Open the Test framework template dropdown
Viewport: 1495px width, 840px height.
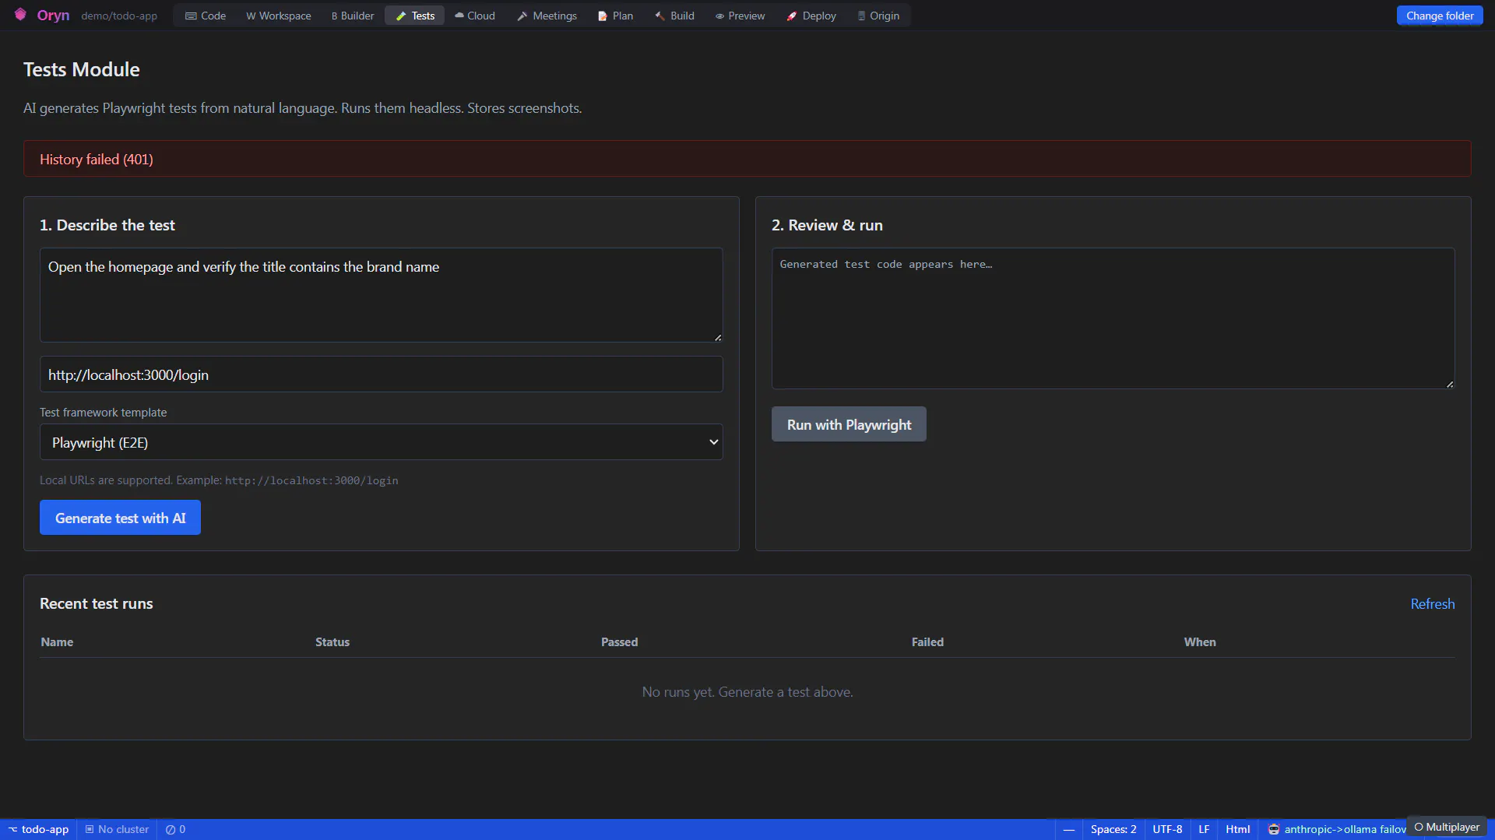tap(381, 442)
